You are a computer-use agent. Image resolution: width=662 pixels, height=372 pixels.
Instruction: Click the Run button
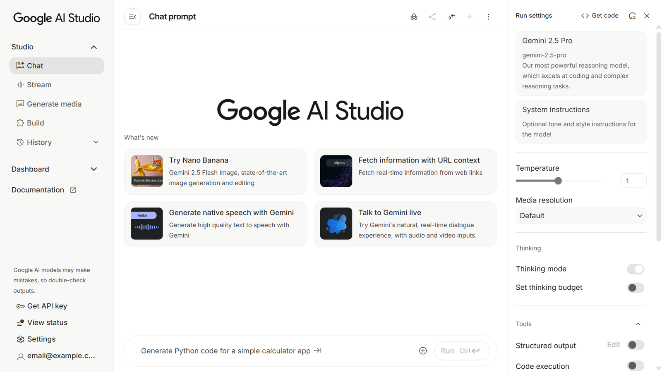(x=462, y=351)
